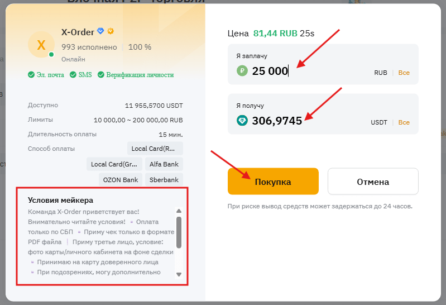Screen dimensions: 446x305
Task: Click the teal USDT coin icon
Action: click(242, 120)
